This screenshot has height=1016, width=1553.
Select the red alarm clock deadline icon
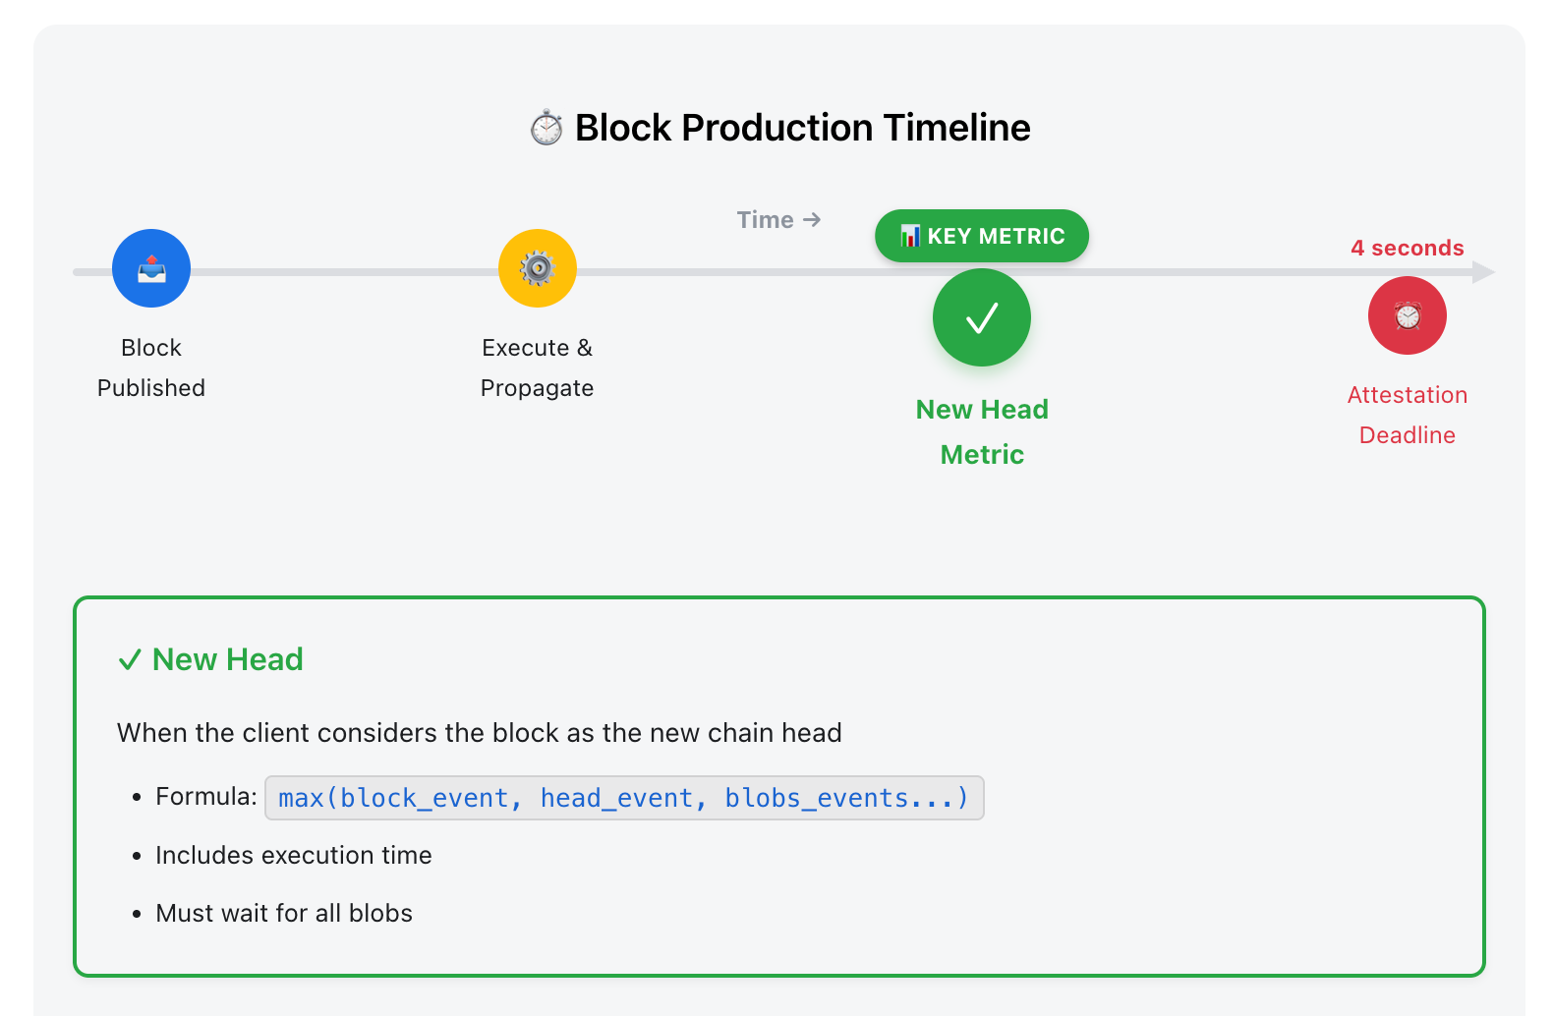pos(1407,315)
